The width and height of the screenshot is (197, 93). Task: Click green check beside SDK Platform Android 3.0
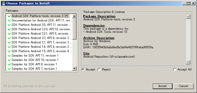(x=9, y=25)
